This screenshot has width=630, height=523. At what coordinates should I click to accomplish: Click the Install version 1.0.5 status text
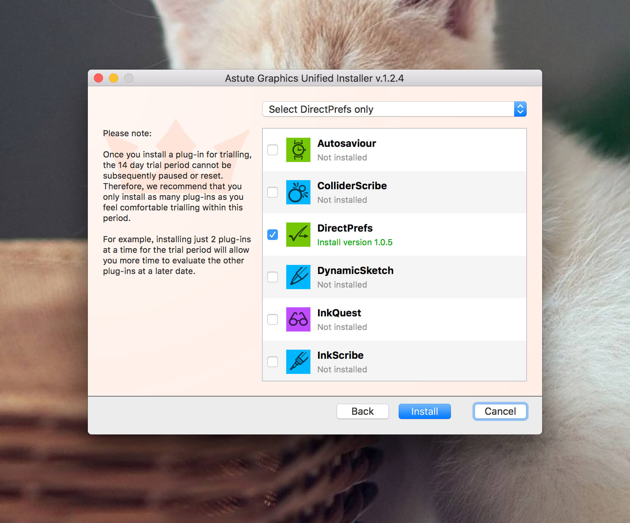pyautogui.click(x=355, y=242)
